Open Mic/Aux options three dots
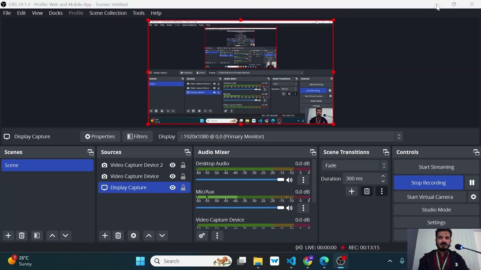The image size is (481, 270). point(303,208)
